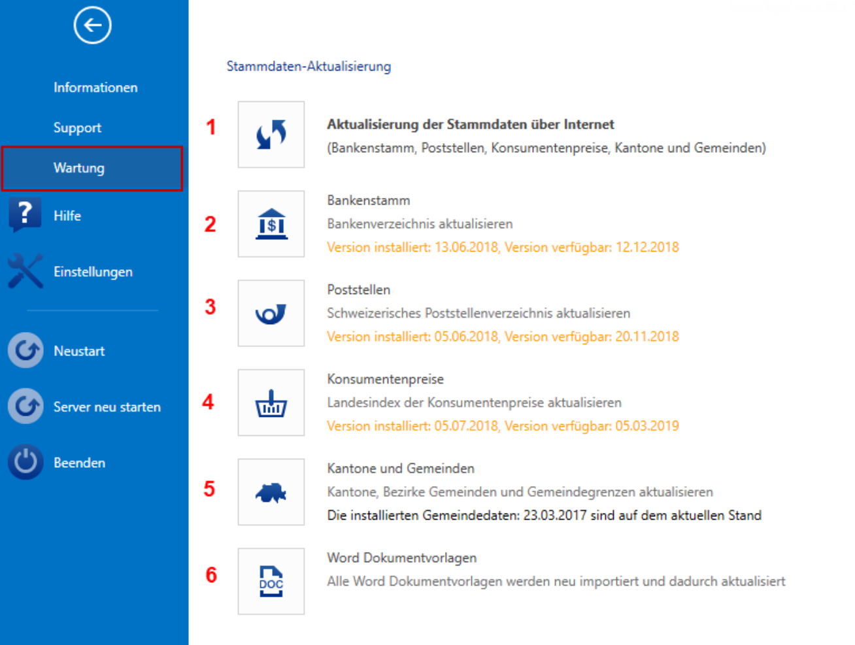Click the Server neu starten label
Viewport: 855px width, 645px height.
107,407
